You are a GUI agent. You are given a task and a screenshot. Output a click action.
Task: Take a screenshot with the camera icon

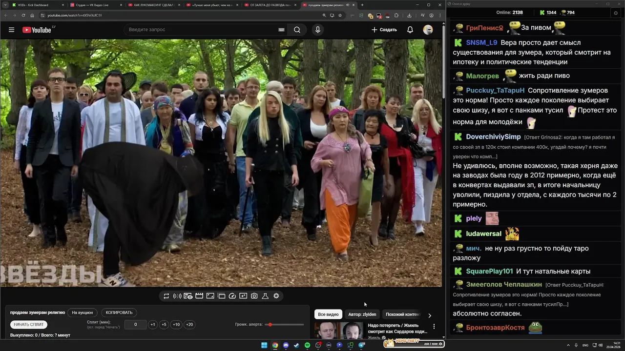(254, 296)
